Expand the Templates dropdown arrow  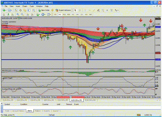[x=51, y=15]
